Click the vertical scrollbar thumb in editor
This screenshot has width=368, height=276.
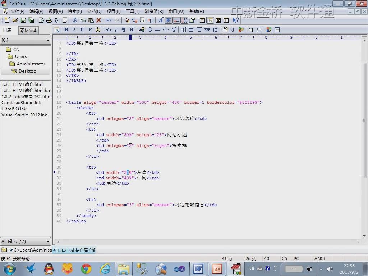pos(364,120)
